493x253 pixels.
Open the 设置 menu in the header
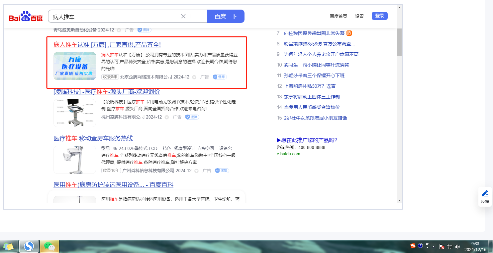pyautogui.click(x=359, y=16)
